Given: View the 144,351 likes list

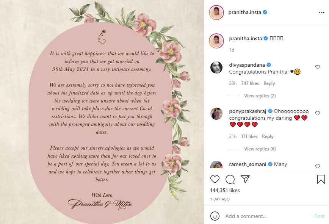Looking at the screenshot, I should pos(225,190).
